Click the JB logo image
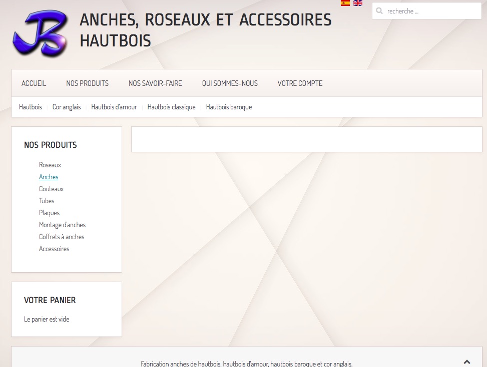This screenshot has width=487, height=367. point(40,33)
